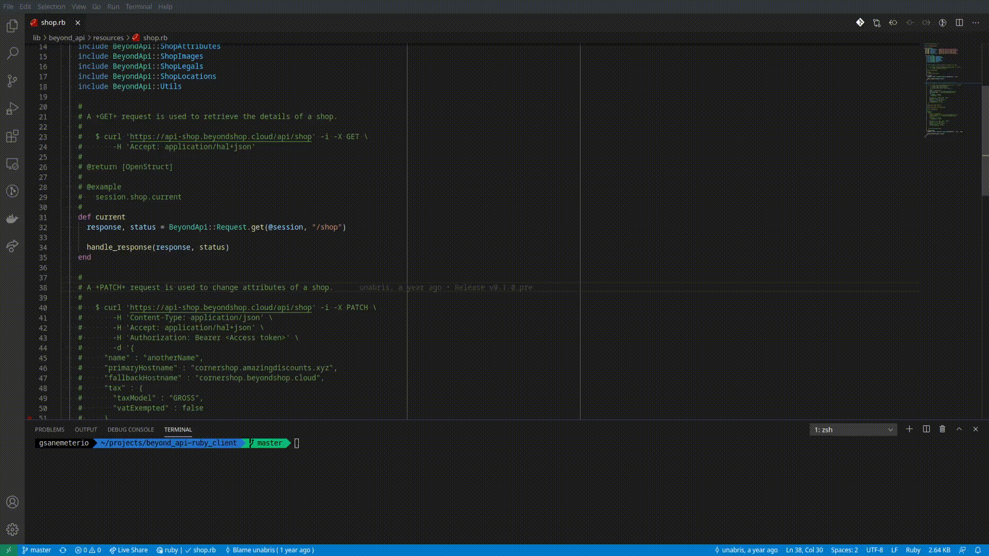The width and height of the screenshot is (989, 556).
Task: Click the Blame unabris status bar entry
Action: click(269, 550)
